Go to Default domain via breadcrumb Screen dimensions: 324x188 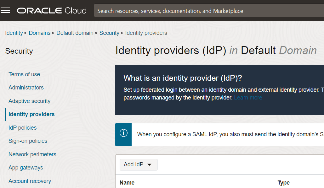[x=75, y=33]
